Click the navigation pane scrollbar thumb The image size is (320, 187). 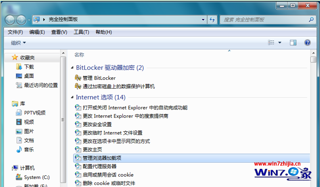tap(63, 120)
